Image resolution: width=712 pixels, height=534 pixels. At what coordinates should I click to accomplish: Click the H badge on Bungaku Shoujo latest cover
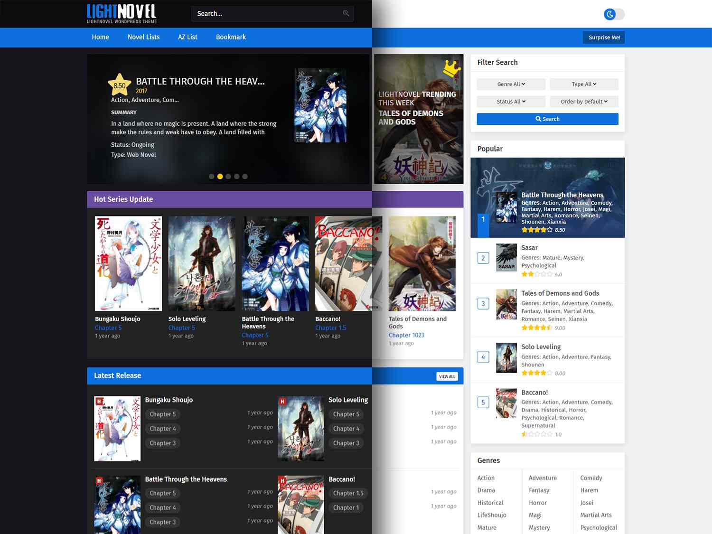pyautogui.click(x=99, y=402)
